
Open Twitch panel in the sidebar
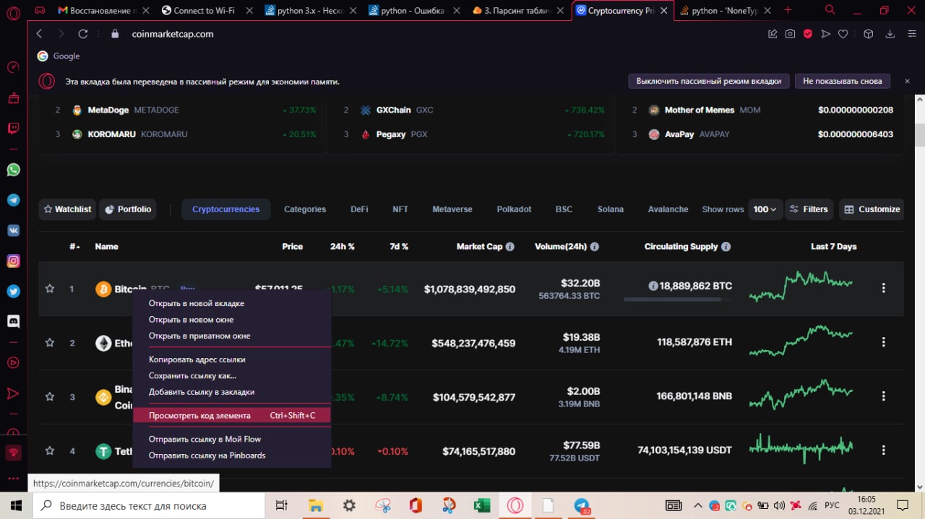[13, 128]
